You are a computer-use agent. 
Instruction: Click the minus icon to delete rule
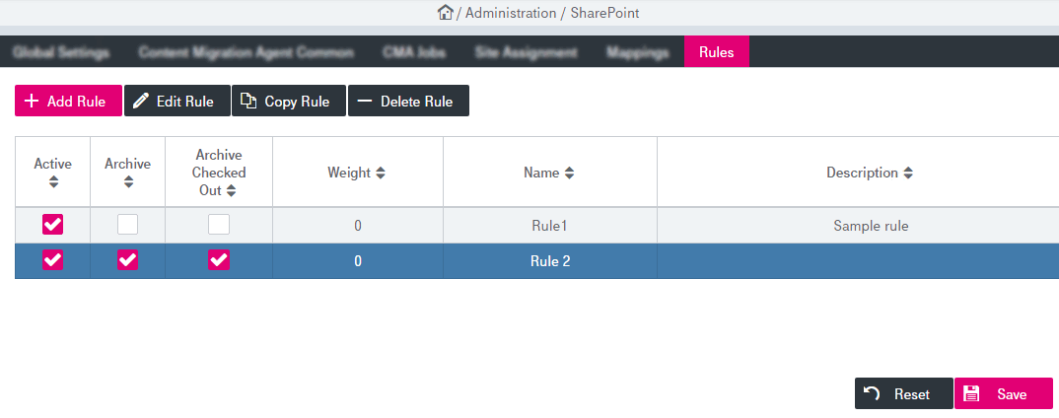tap(365, 102)
